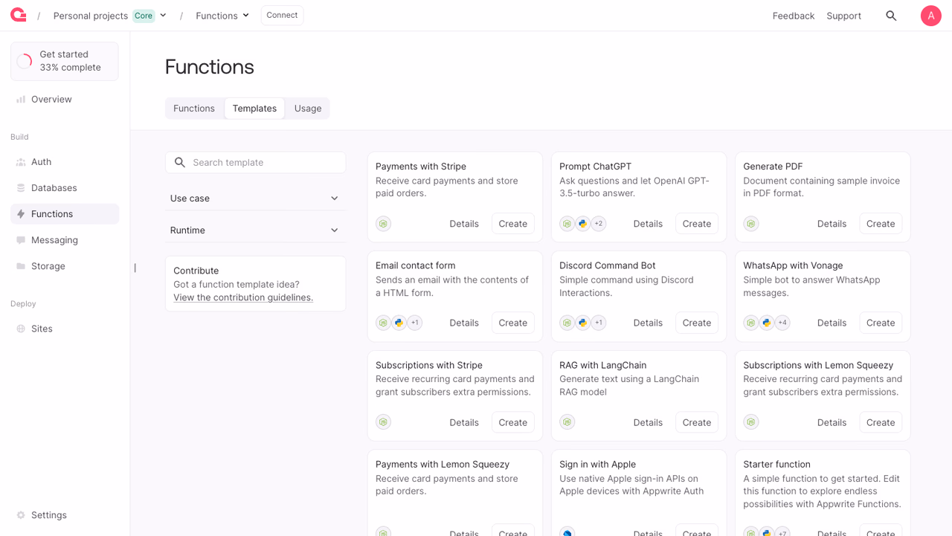Click the Functions lightning bolt icon
This screenshot has width=952, height=536.
(x=21, y=214)
